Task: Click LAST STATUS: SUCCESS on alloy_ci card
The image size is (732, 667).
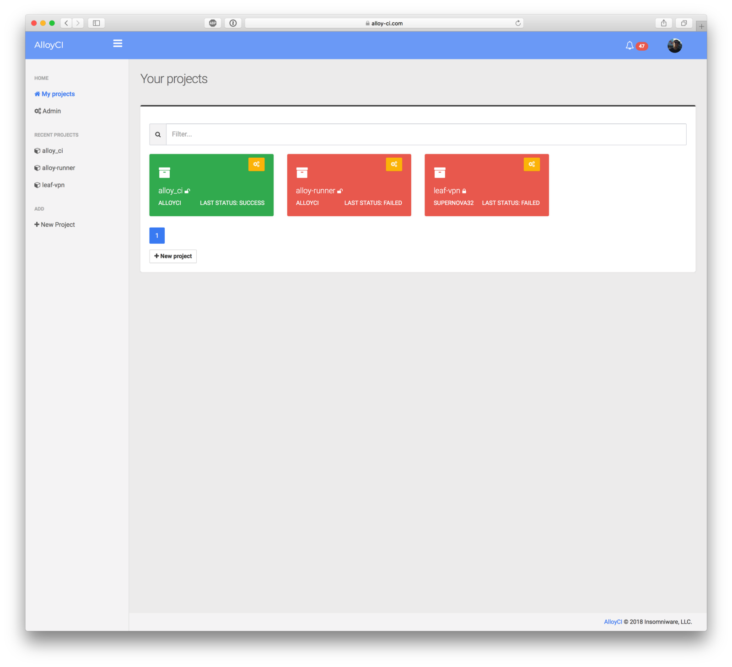Action: click(232, 203)
